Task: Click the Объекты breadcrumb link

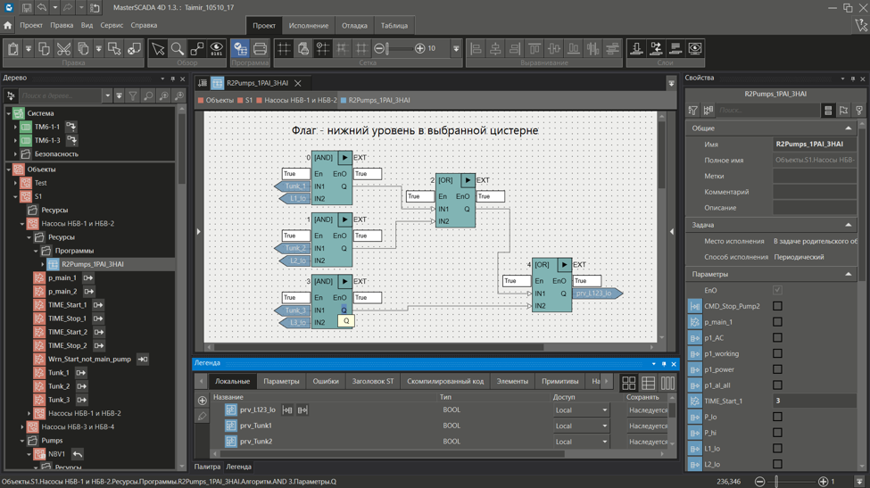Action: [x=220, y=101]
